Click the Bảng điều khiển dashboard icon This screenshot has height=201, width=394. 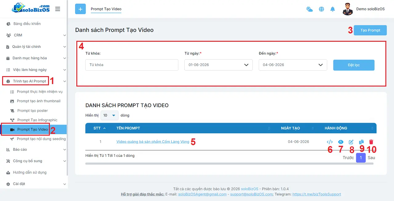click(8, 24)
